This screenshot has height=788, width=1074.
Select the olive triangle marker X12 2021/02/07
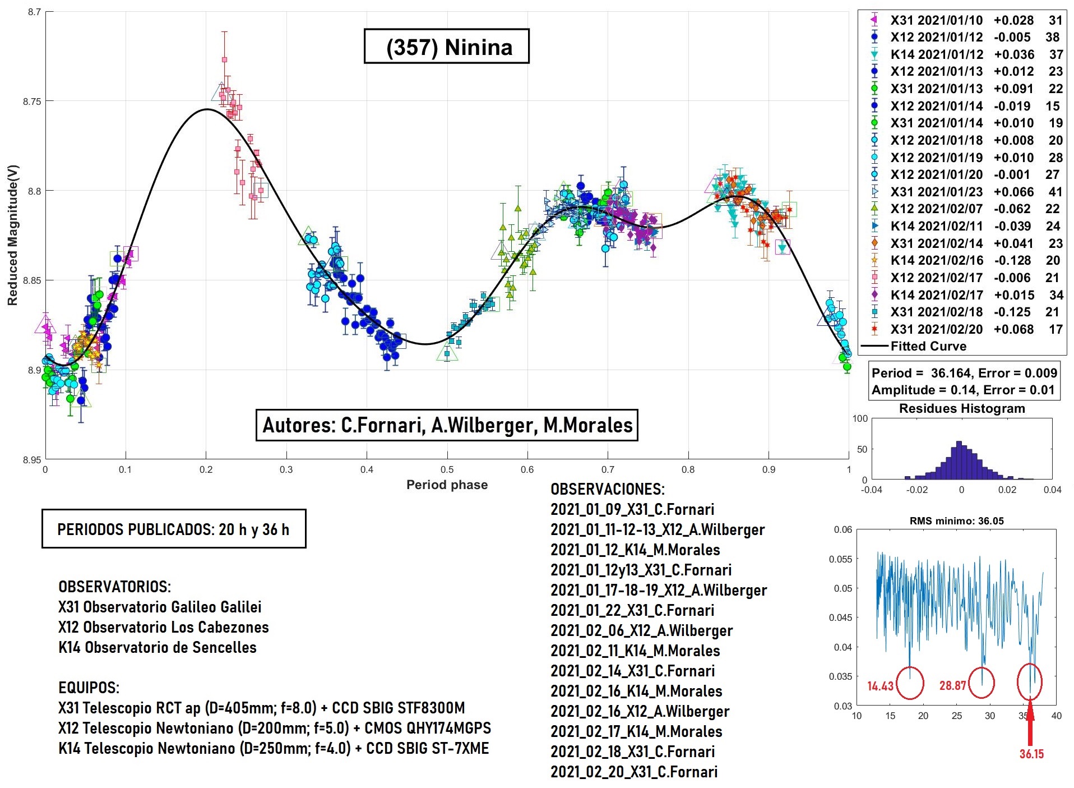[874, 209]
